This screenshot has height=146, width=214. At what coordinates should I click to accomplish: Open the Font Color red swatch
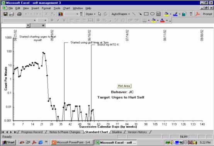click(x=162, y=20)
